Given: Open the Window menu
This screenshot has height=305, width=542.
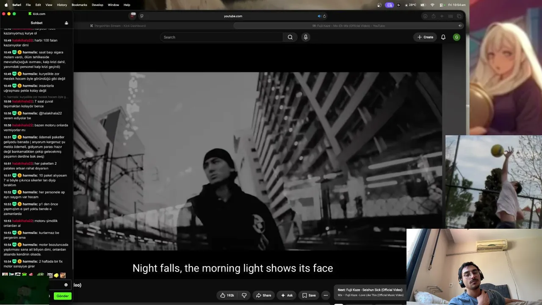Looking at the screenshot, I should coord(113,5).
